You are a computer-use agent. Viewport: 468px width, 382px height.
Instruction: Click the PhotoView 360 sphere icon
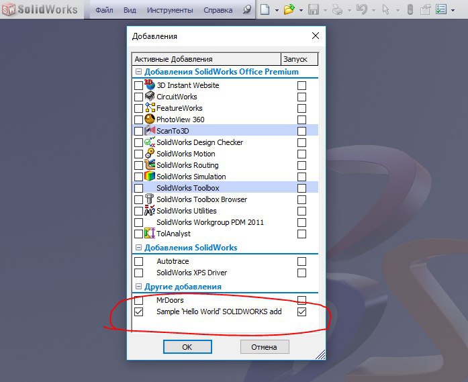150,119
